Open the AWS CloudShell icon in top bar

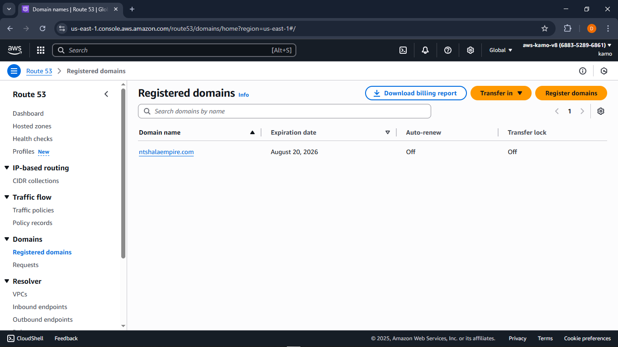(403, 50)
